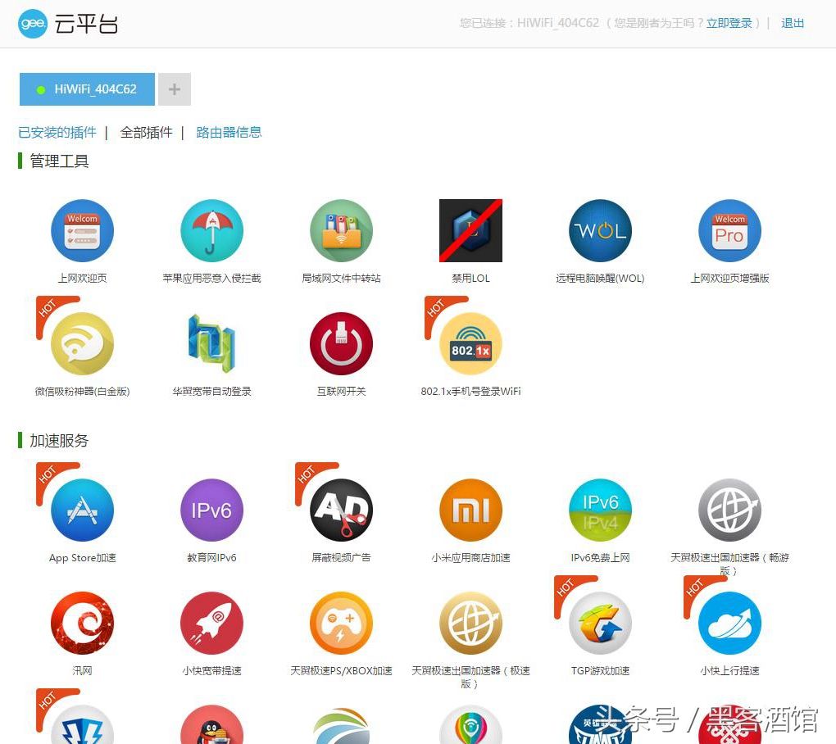Click the 汛网 text label
The height and width of the screenshot is (744, 836).
(82, 670)
